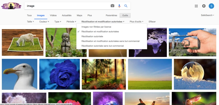Choose Images non filtrées par licence
Image resolution: width=219 pixels, height=105 pixels.
coord(96,27)
